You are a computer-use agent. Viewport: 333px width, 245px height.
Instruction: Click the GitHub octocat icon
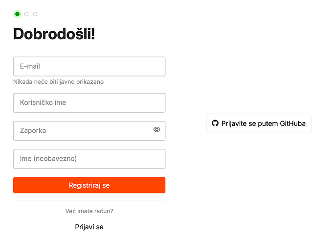[x=215, y=123]
